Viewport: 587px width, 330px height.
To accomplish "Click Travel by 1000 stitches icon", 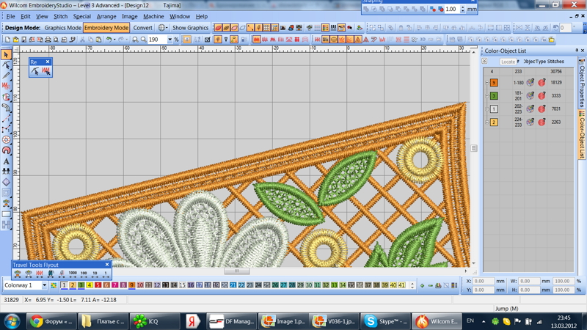I will click(x=73, y=274).
